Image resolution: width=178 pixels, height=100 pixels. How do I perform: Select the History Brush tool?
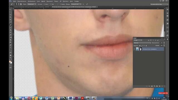[11, 32]
